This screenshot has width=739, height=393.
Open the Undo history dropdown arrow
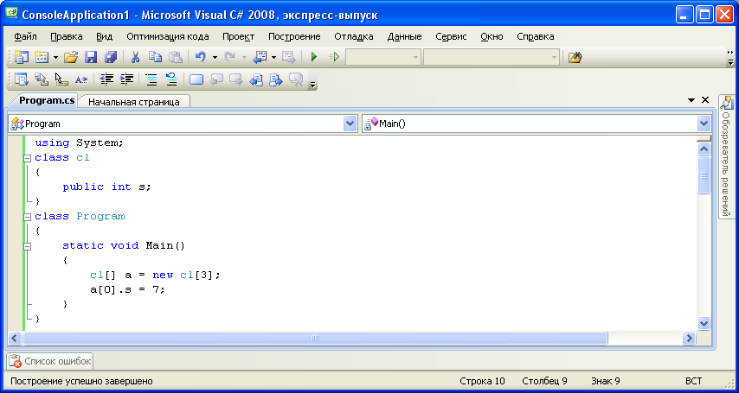(215, 57)
